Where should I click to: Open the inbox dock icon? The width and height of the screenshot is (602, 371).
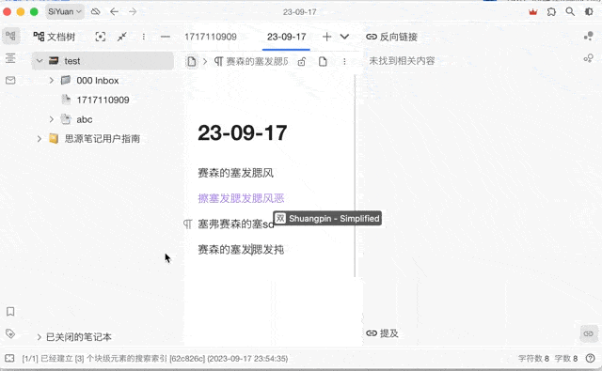[x=10, y=80]
